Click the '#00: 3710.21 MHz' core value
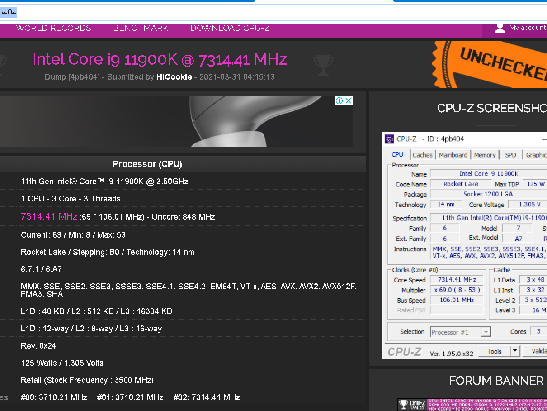Viewport: 547px width, 411px height. point(54,397)
